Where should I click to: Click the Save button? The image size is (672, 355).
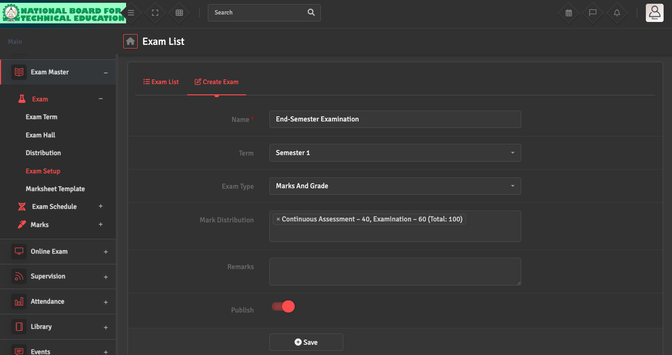pyautogui.click(x=306, y=342)
